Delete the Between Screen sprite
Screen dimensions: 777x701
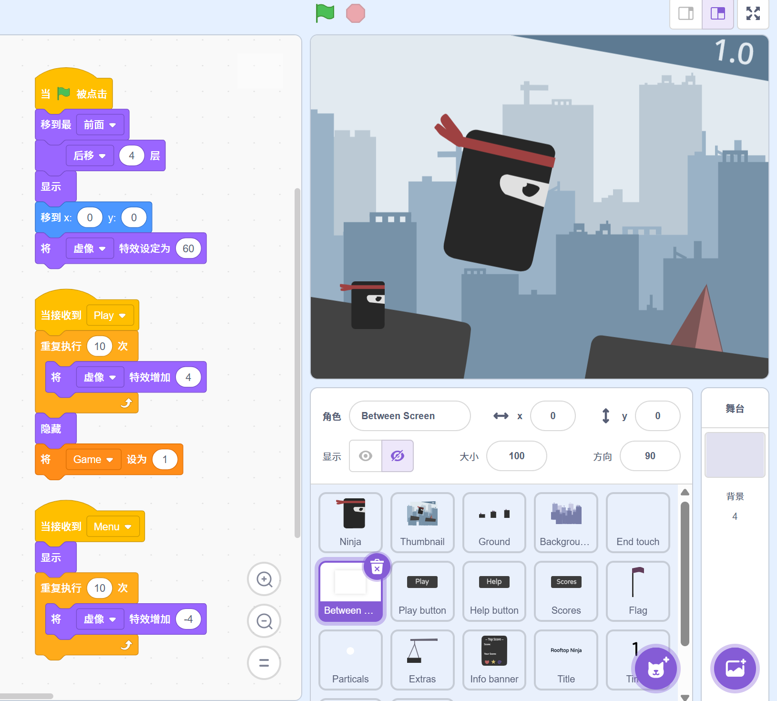[377, 567]
